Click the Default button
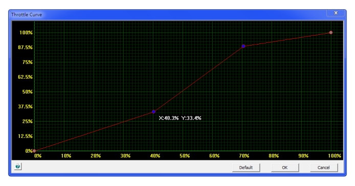The image size is (355, 186). (x=246, y=168)
